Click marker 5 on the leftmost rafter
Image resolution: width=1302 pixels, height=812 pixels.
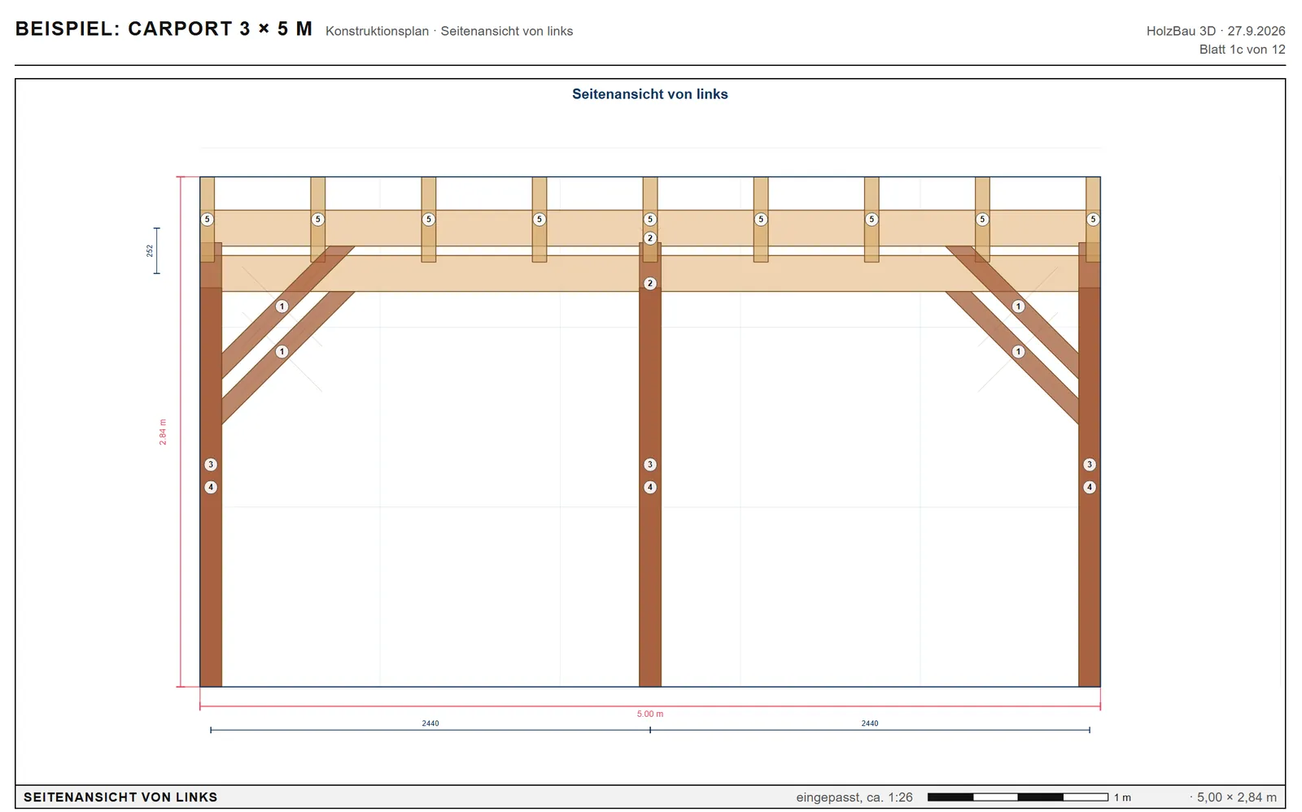point(208,219)
